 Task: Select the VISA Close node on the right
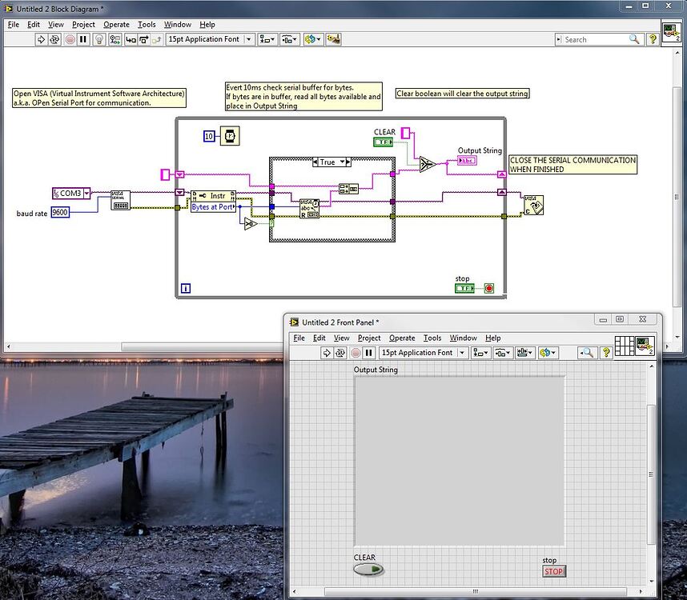point(532,206)
